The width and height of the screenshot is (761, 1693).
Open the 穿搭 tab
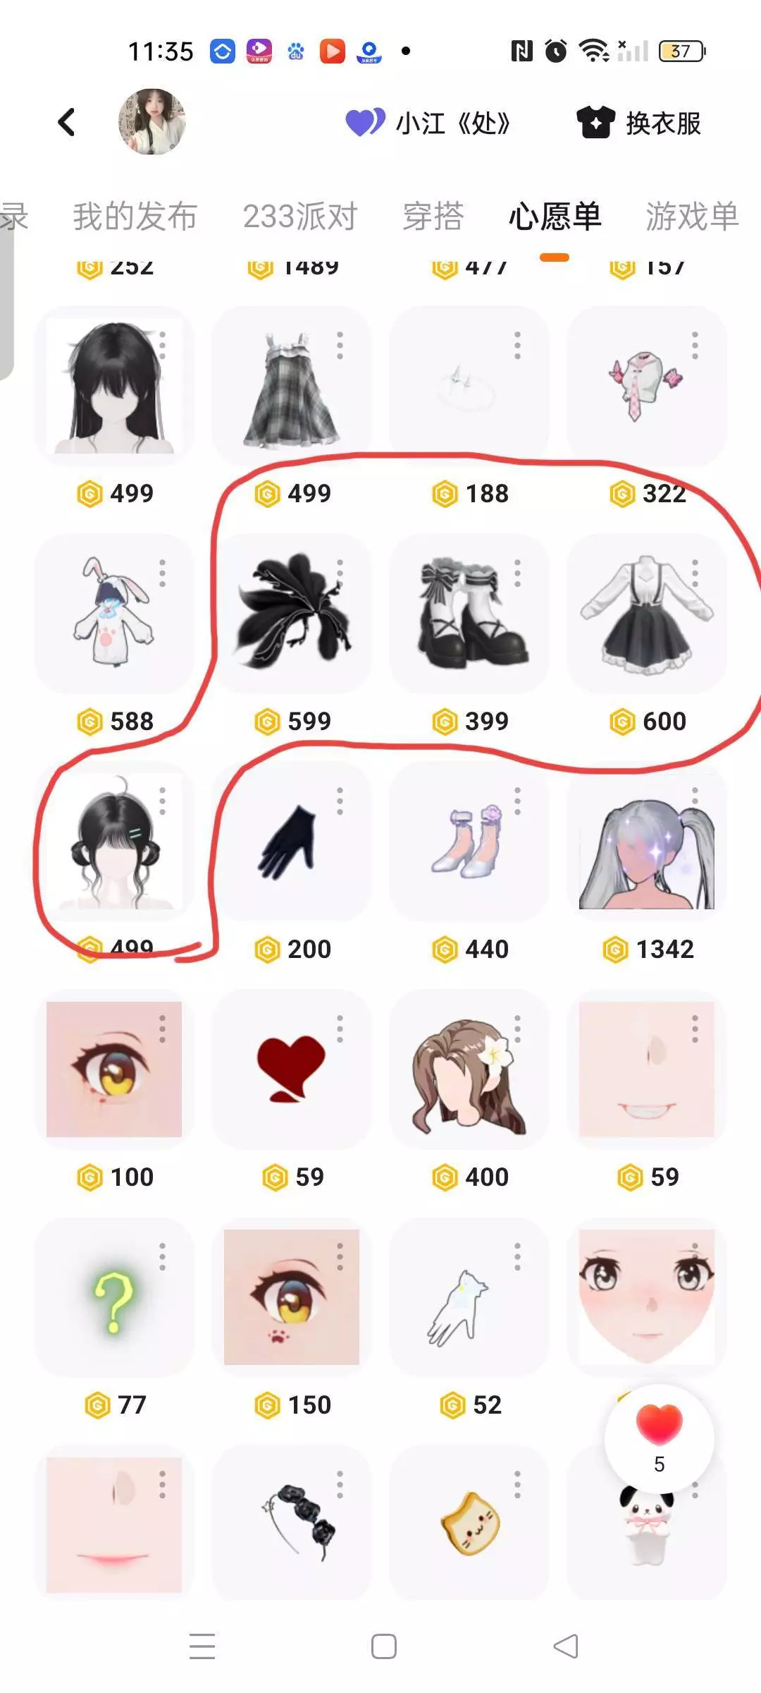433,216
